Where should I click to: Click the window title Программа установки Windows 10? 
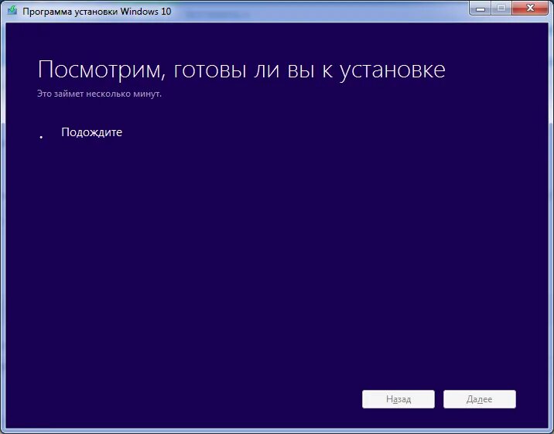(x=97, y=12)
